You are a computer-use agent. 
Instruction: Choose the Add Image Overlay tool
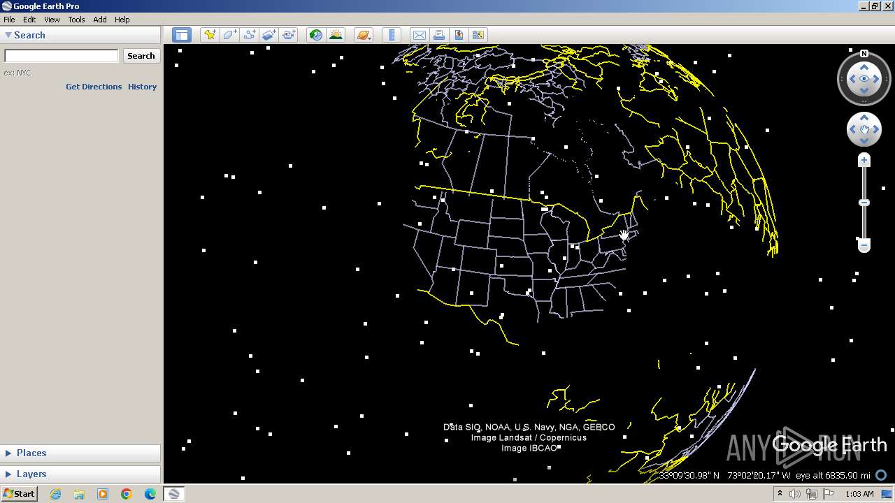click(268, 35)
